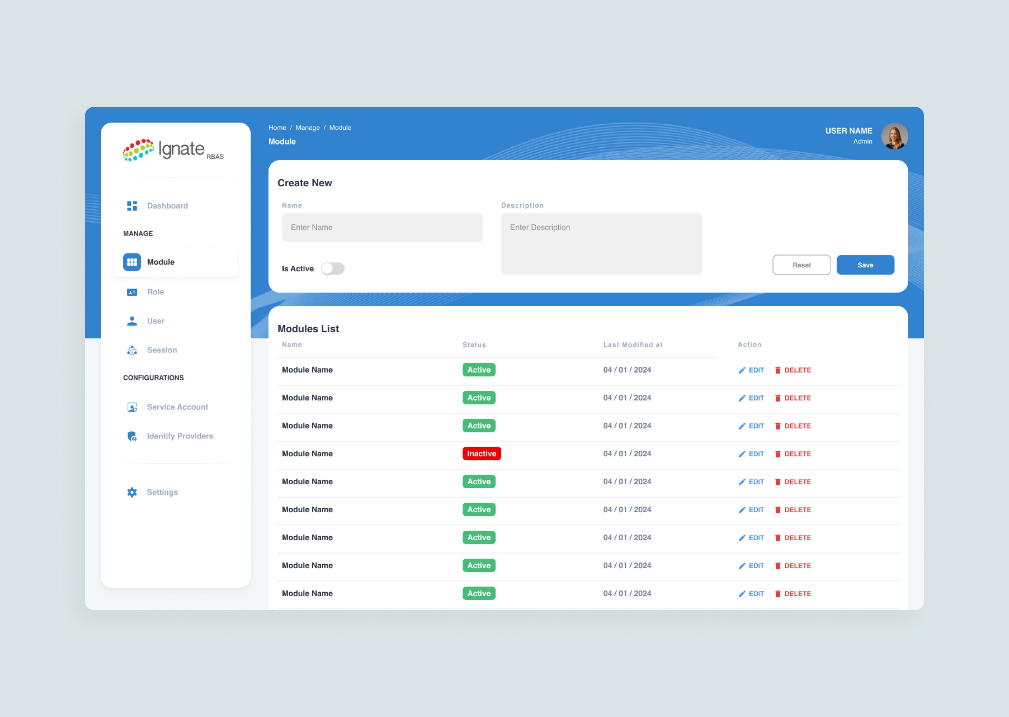Screen dimensions: 1009x717
Task: Enable the Is Active toggle
Action: [x=333, y=269]
